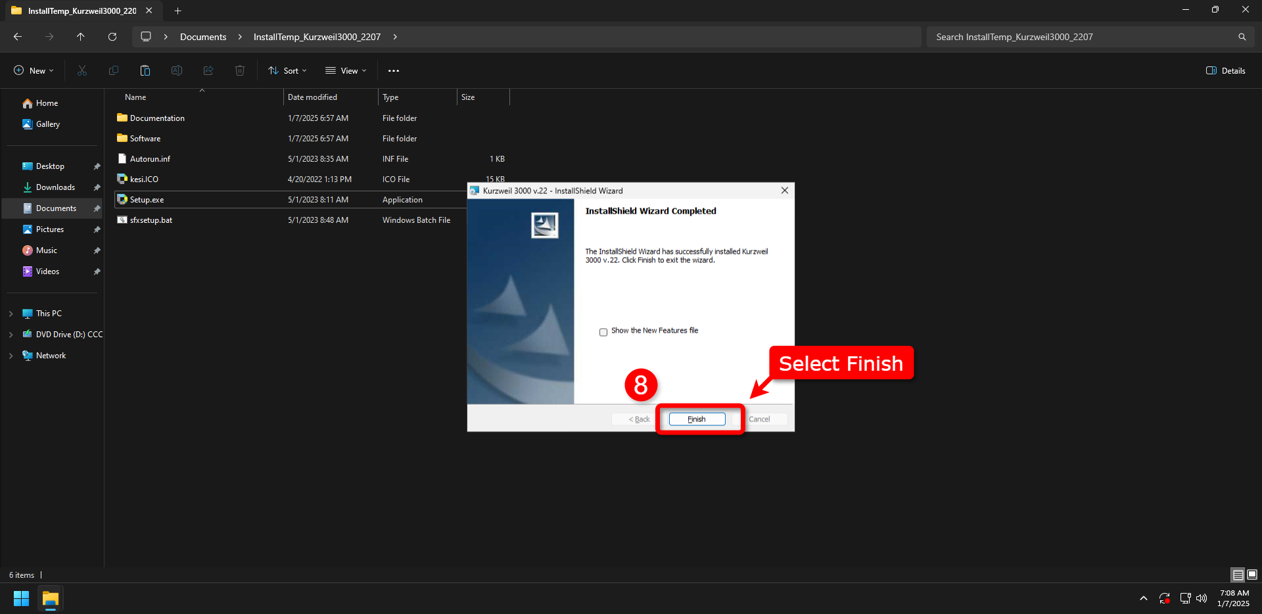
Task: Switch to large thumbnails view icon
Action: 1252,575
